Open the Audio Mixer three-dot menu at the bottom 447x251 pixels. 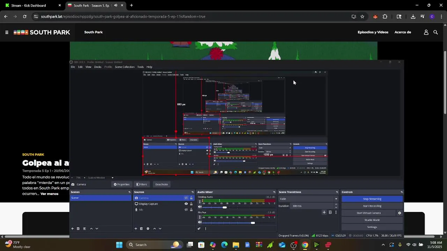tap(206, 229)
